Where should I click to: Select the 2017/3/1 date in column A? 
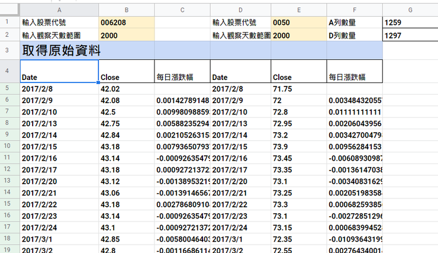59,239
